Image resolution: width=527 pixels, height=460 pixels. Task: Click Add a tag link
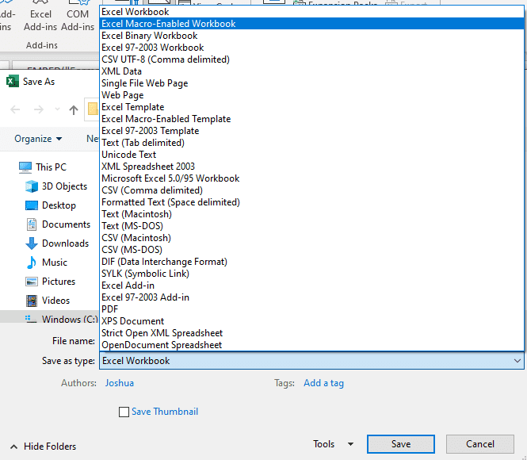click(x=323, y=383)
